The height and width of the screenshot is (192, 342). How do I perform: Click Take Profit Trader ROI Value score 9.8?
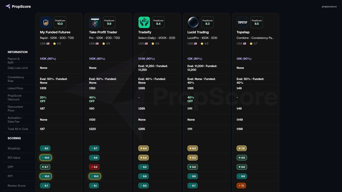(x=94, y=158)
